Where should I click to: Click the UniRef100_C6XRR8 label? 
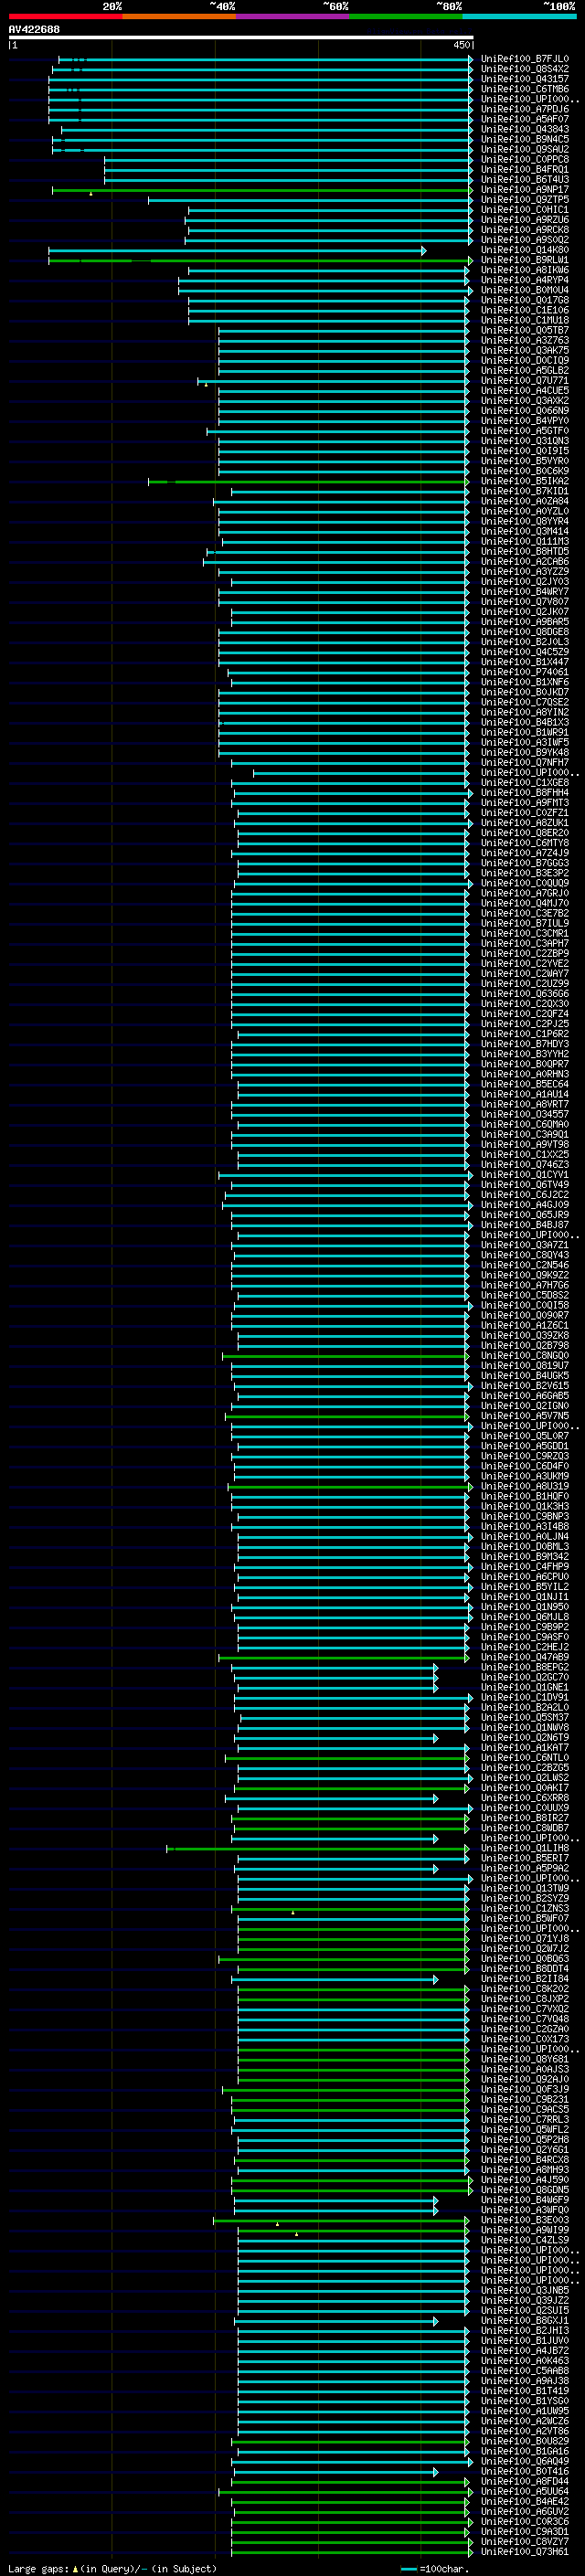[524, 1798]
